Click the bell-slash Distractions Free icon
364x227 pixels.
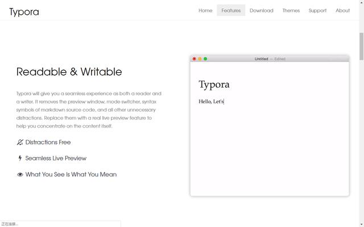(x=20, y=142)
